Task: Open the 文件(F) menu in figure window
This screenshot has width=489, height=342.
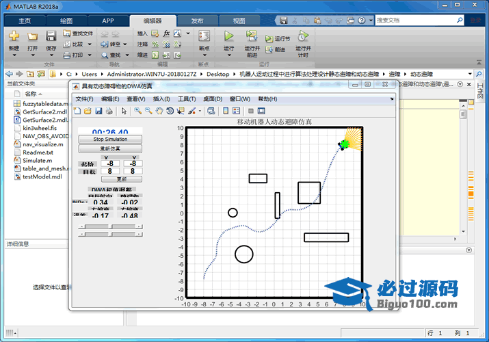Action: (x=85, y=99)
